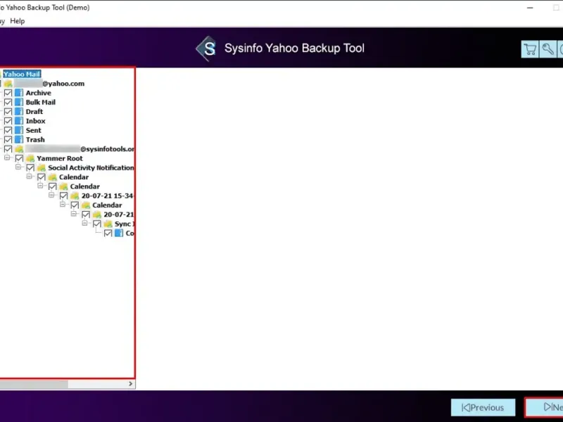Click the folder tree horizontal scrollbar thumb

click(34, 384)
